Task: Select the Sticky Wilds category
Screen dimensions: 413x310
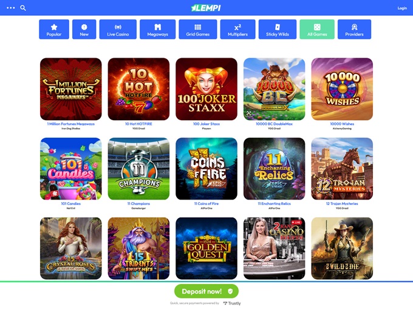Action: click(278, 29)
